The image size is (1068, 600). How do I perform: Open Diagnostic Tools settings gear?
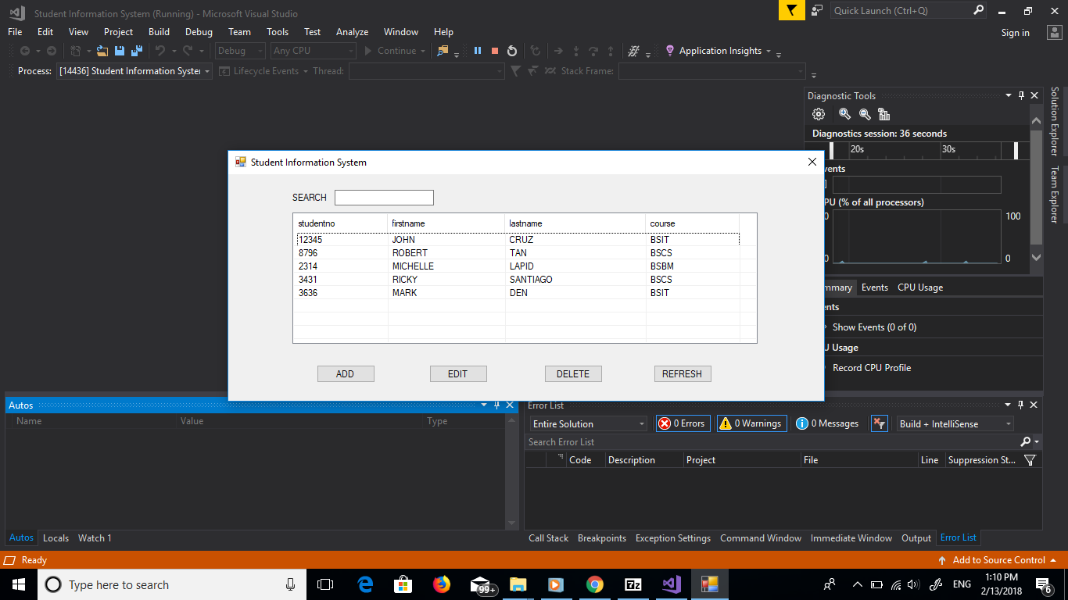click(x=818, y=113)
